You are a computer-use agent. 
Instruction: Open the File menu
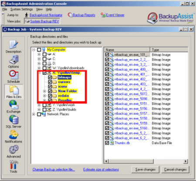[5, 10]
